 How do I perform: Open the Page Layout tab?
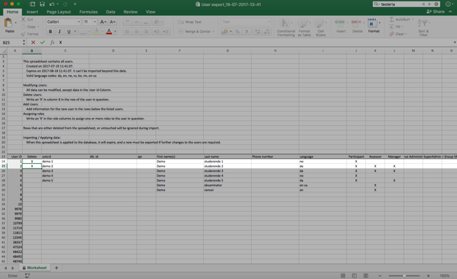pos(59,12)
